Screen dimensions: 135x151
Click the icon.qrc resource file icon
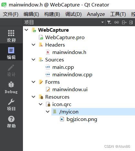click(48, 104)
